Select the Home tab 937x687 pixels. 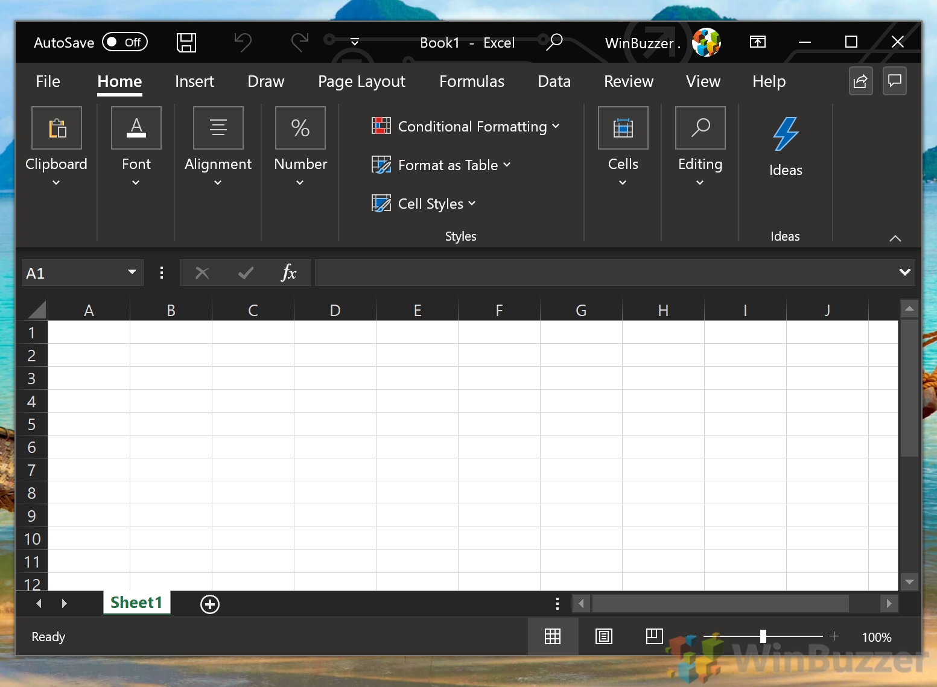coord(119,81)
